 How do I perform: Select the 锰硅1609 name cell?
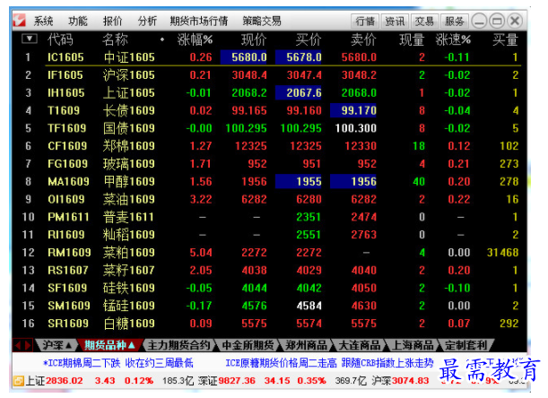click(x=129, y=306)
